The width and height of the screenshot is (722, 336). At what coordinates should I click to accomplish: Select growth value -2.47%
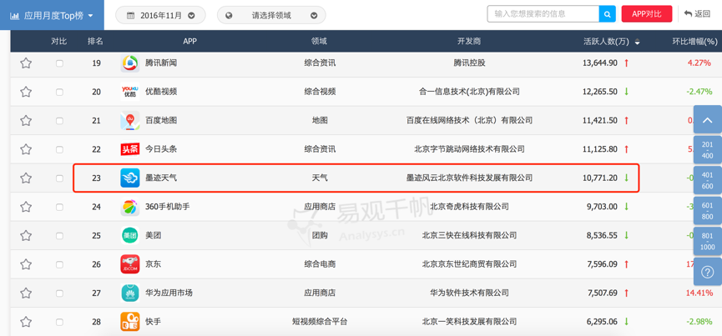pyautogui.click(x=699, y=92)
